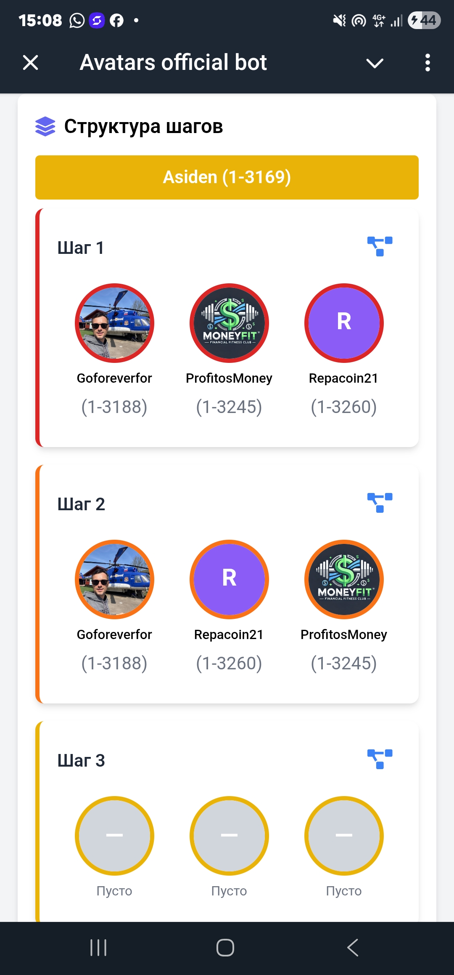Select ProfitosMoney MoneyFit avatar in Шаг 1
Viewport: 454px width, 975px height.
coord(229,323)
